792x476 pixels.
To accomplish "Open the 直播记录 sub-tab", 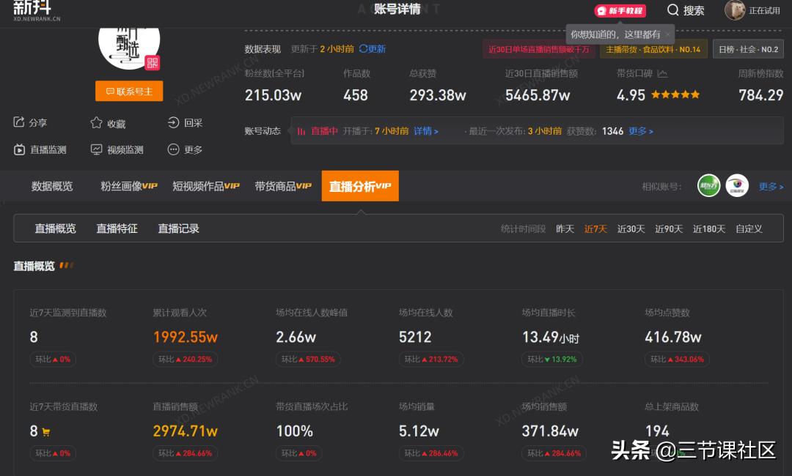I will (x=177, y=228).
